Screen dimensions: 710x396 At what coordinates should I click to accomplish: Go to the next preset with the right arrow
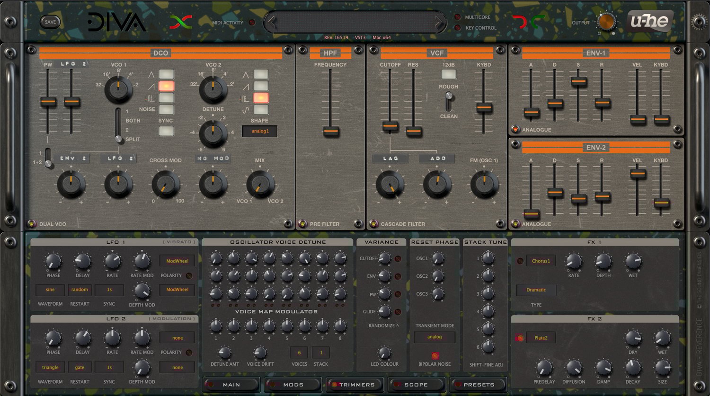[439, 22]
